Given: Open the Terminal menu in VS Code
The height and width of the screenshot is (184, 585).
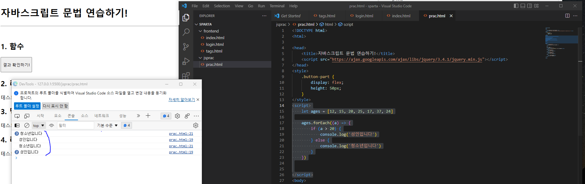Looking at the screenshot, I should (277, 6).
